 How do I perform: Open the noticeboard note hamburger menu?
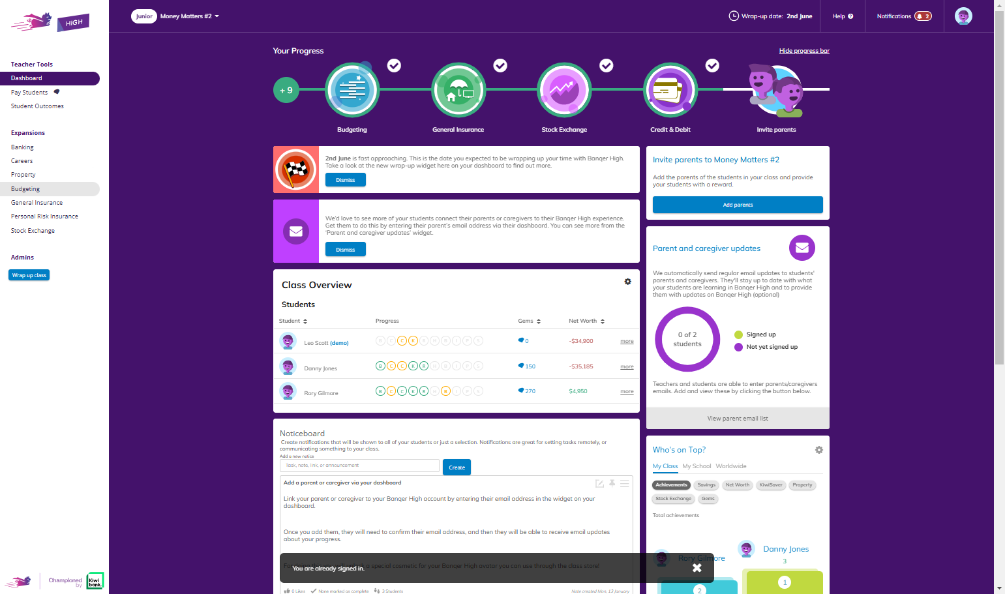[x=624, y=484]
